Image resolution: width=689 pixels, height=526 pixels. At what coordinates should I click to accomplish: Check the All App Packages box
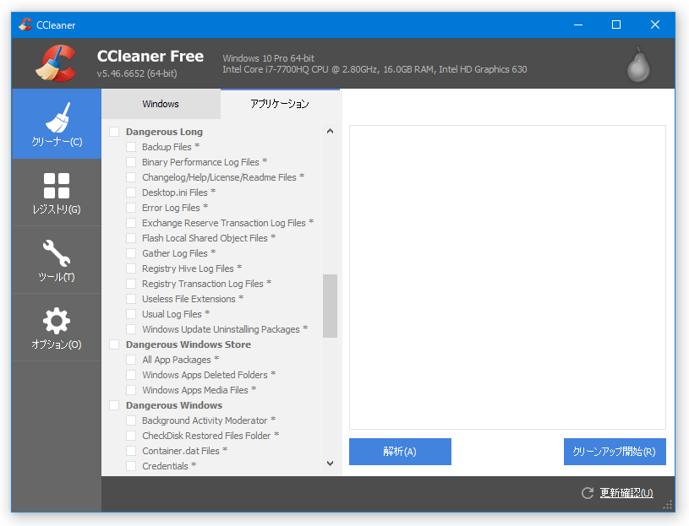point(131,360)
